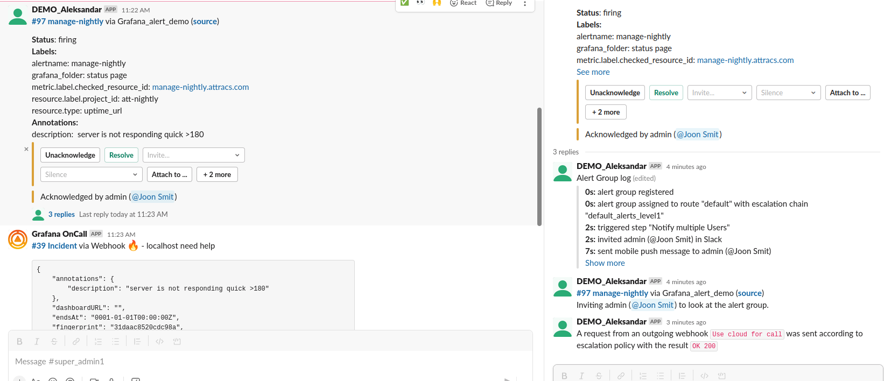Image resolution: width=884 pixels, height=381 pixels.
Task: Open manage-nightly.attracs.com link in thread panel
Action: coord(745,60)
